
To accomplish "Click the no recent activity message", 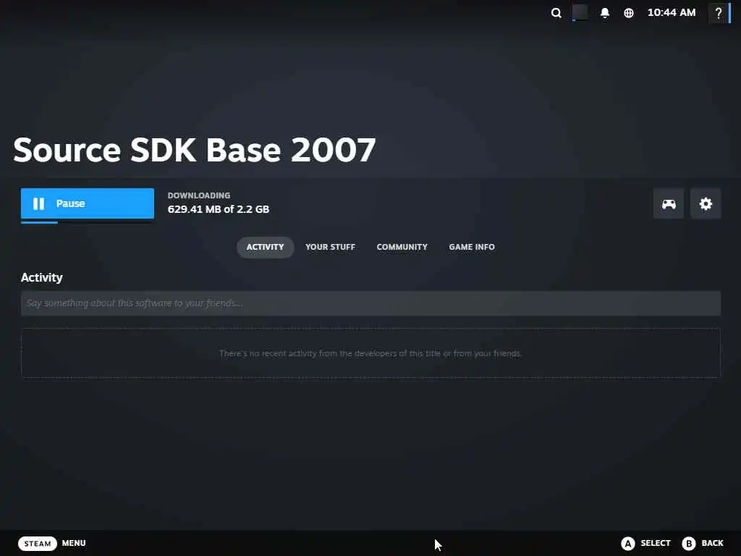I will 370,353.
